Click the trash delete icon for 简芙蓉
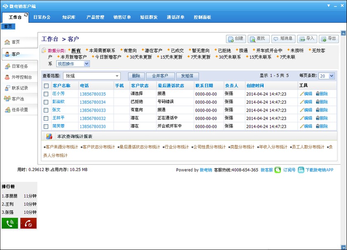347x250 pixels. click(318, 126)
